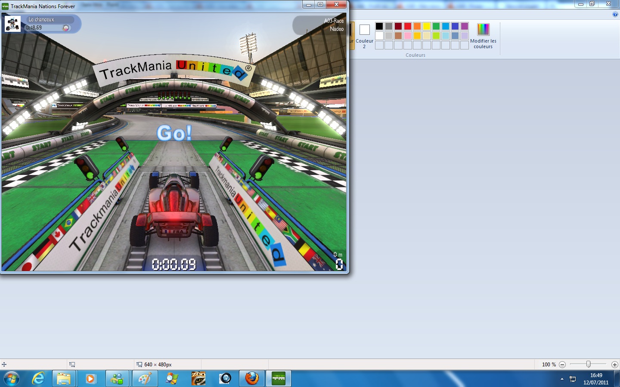
Task: Switch to TrackMania taskbar icon
Action: click(278, 378)
